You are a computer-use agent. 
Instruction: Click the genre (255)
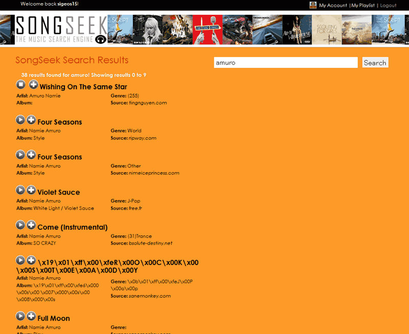click(x=133, y=96)
